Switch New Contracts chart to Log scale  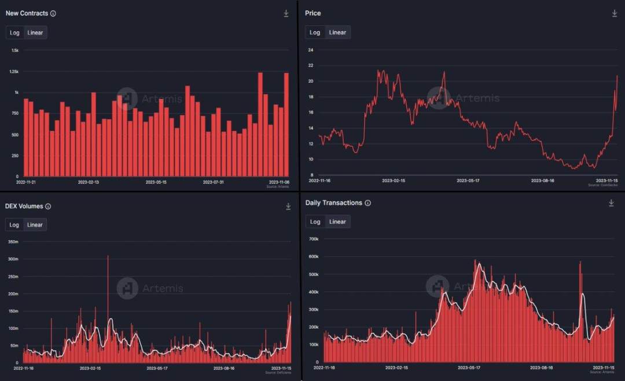(x=14, y=32)
